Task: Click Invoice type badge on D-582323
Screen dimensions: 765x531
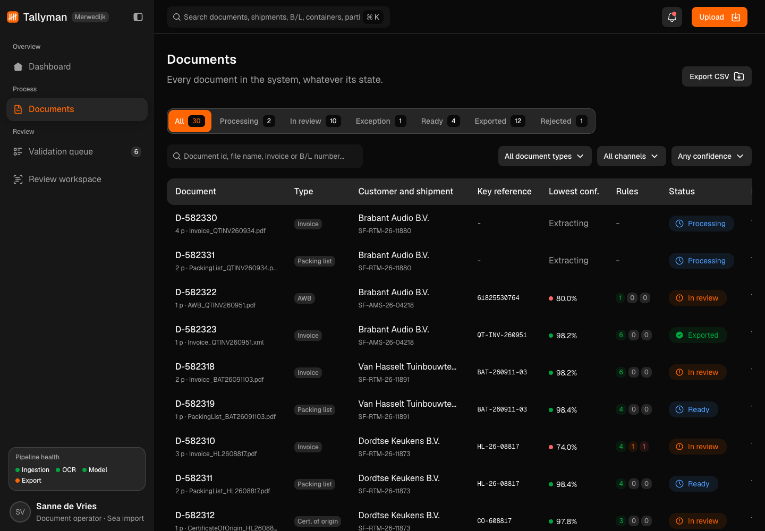Action: pyautogui.click(x=308, y=336)
